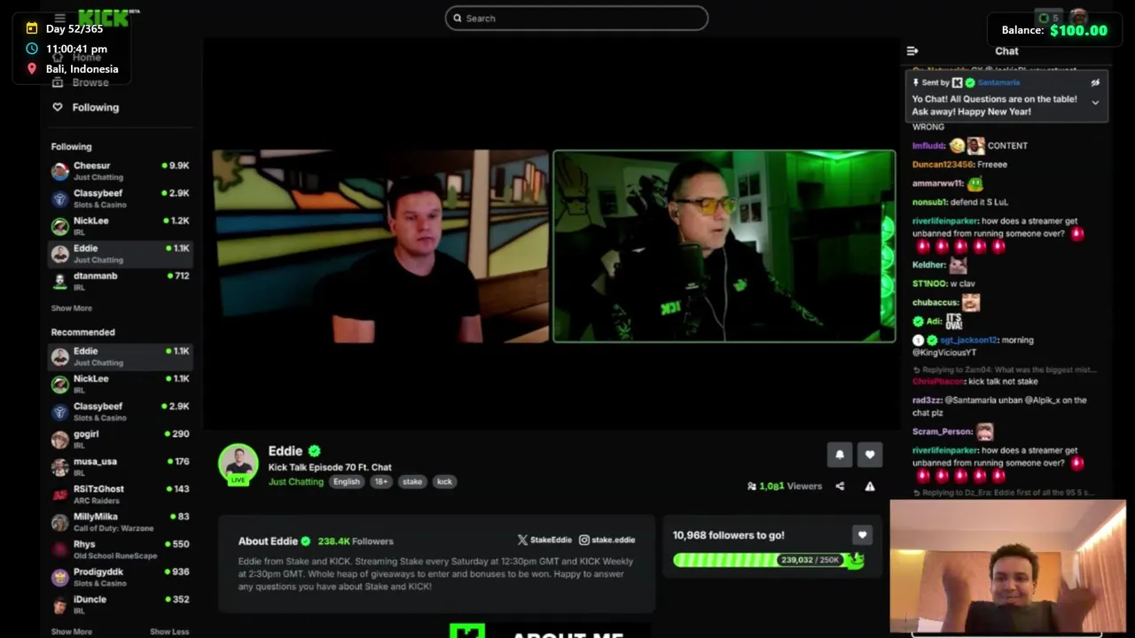
Task: Open MillyMilka's Warzone stream
Action: pos(120,522)
